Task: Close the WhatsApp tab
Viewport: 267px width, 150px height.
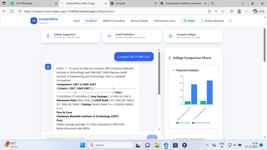Action: 56,3
